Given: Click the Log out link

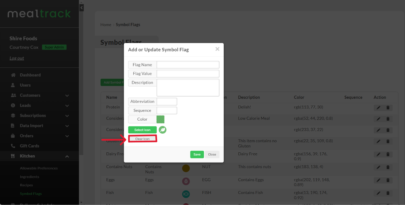Looking at the screenshot, I should [x=17, y=58].
